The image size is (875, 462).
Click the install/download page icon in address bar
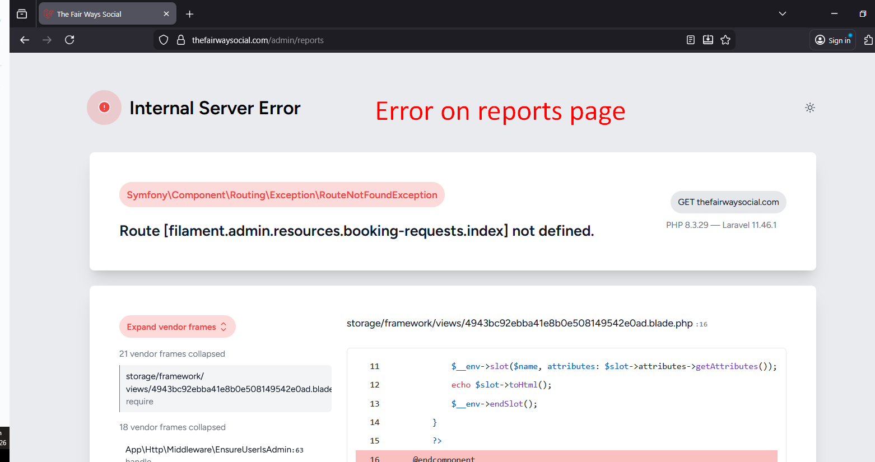tap(708, 40)
